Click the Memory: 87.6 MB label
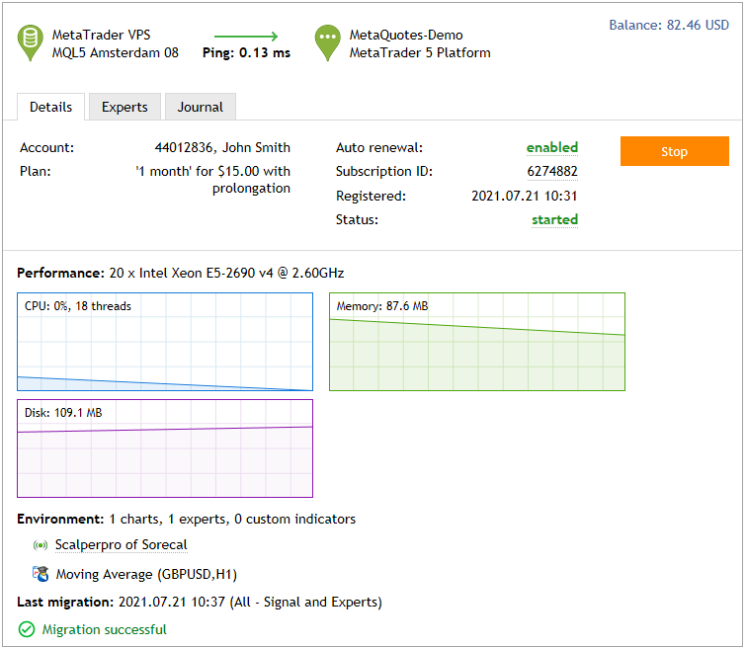The image size is (746, 648). tap(382, 306)
